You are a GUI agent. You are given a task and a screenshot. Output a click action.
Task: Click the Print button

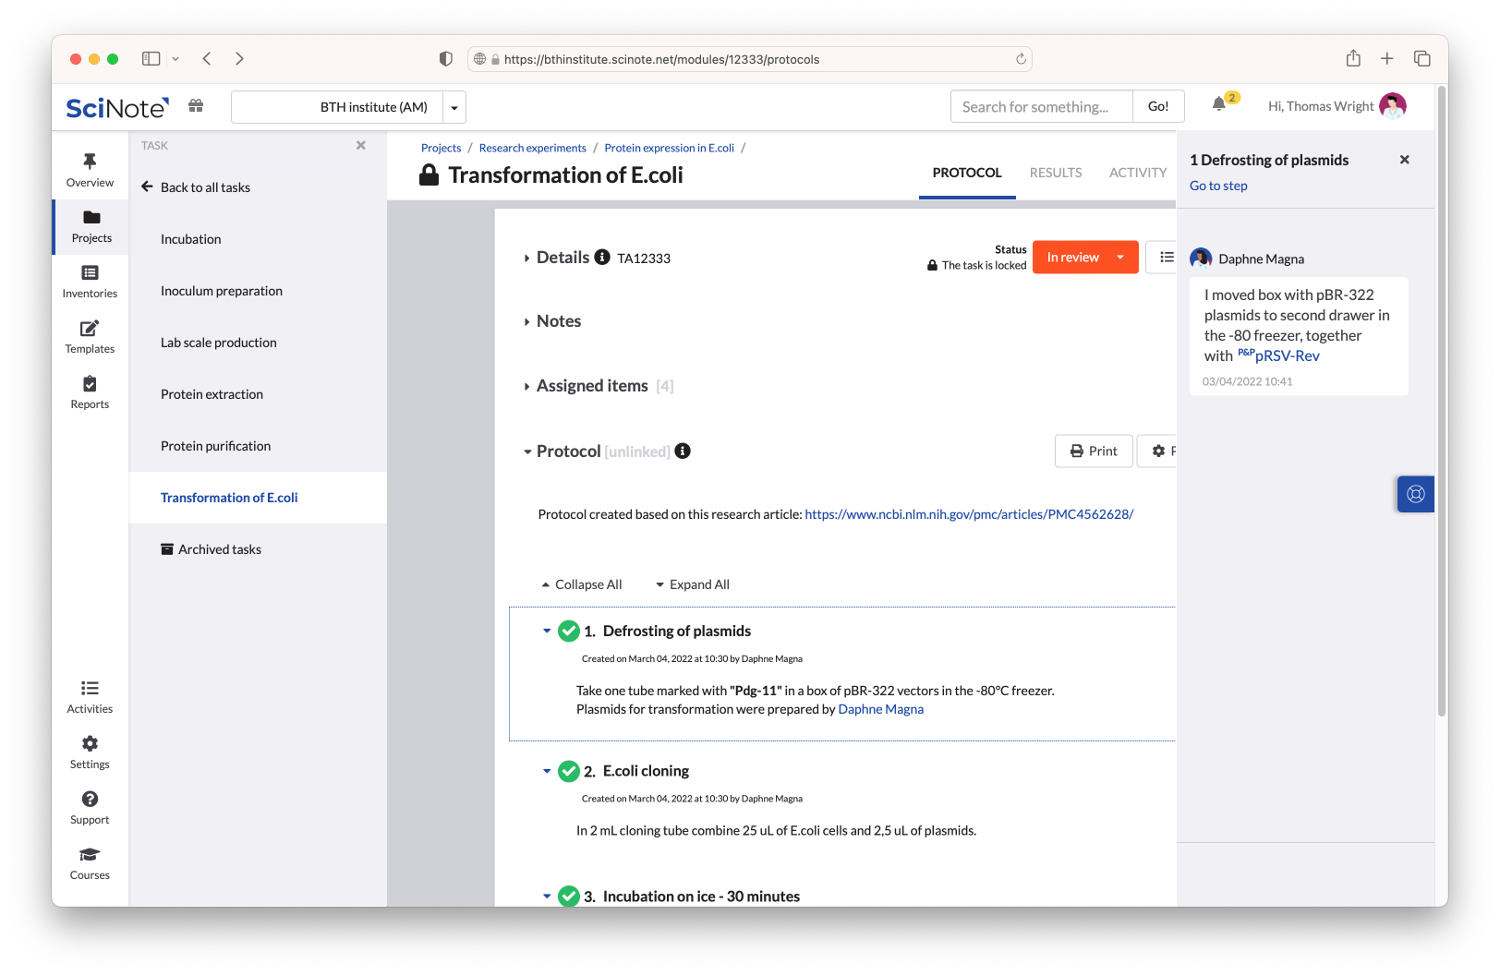[x=1094, y=451]
